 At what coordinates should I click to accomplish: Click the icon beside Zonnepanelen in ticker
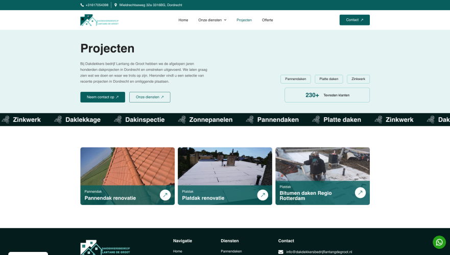point(182,119)
